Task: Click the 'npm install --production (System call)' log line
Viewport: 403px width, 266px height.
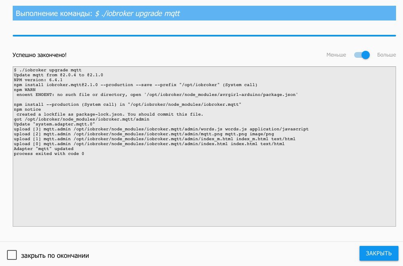Action: pyautogui.click(x=128, y=105)
